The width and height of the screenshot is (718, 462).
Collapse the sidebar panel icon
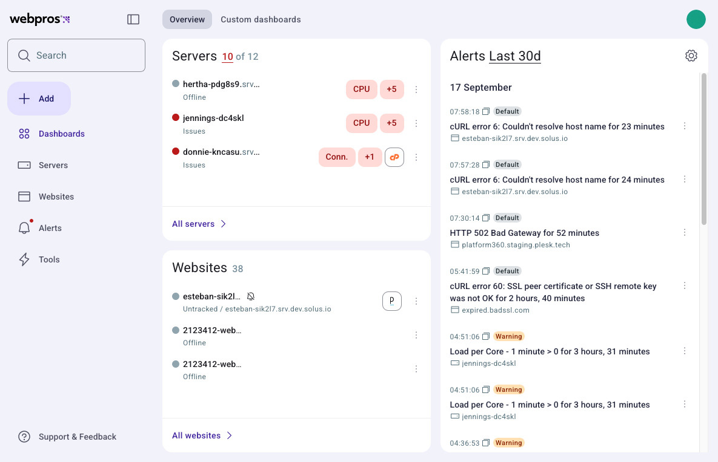[133, 19]
